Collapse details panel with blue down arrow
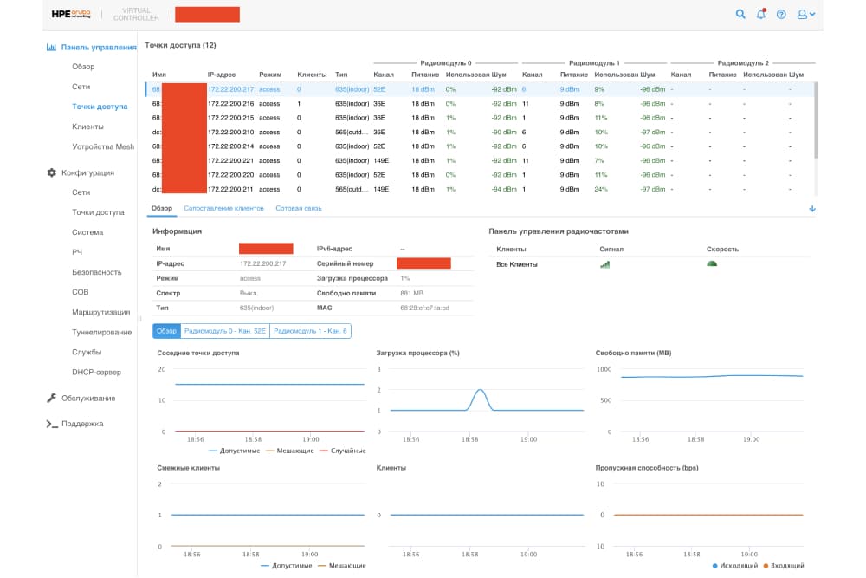 point(812,209)
